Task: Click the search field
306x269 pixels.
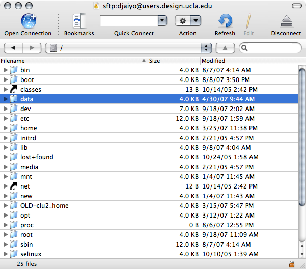Action: pyautogui.click(x=272, y=48)
